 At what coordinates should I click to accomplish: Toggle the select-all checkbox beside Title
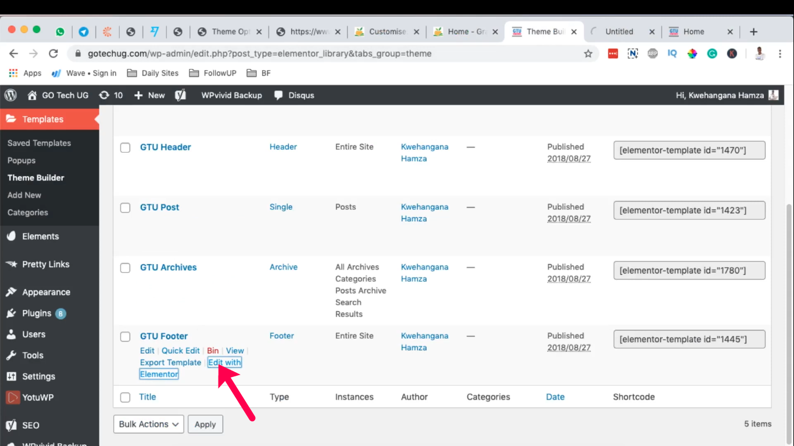tap(125, 397)
